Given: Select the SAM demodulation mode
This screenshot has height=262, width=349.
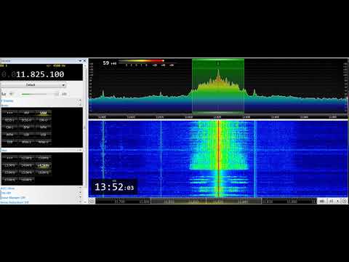Looking at the screenshot, I should coord(43,113).
